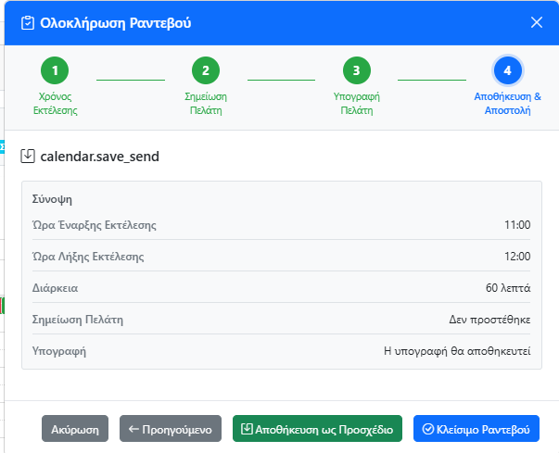559x453 pixels.
Task: Save using Αποθήκευση ως Προσχέδιο
Action: (x=316, y=429)
